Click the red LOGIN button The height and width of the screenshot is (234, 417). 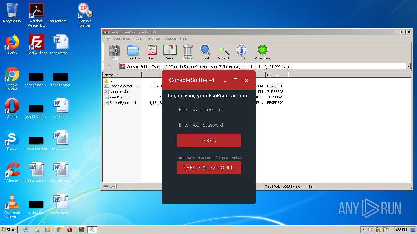click(209, 141)
